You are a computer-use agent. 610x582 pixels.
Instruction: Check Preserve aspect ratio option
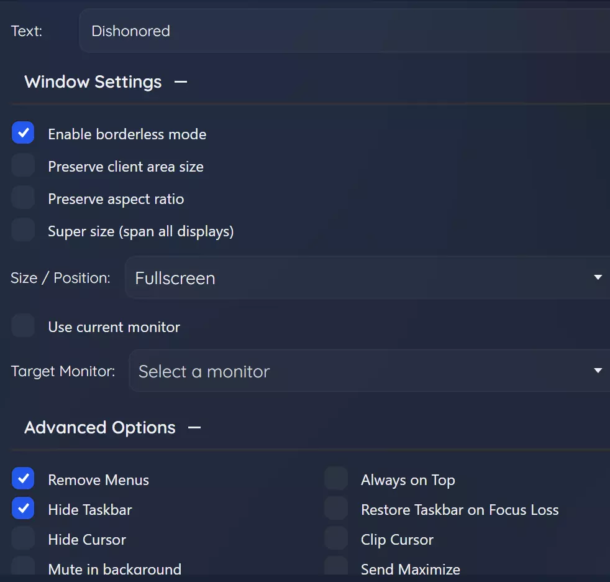click(x=23, y=198)
